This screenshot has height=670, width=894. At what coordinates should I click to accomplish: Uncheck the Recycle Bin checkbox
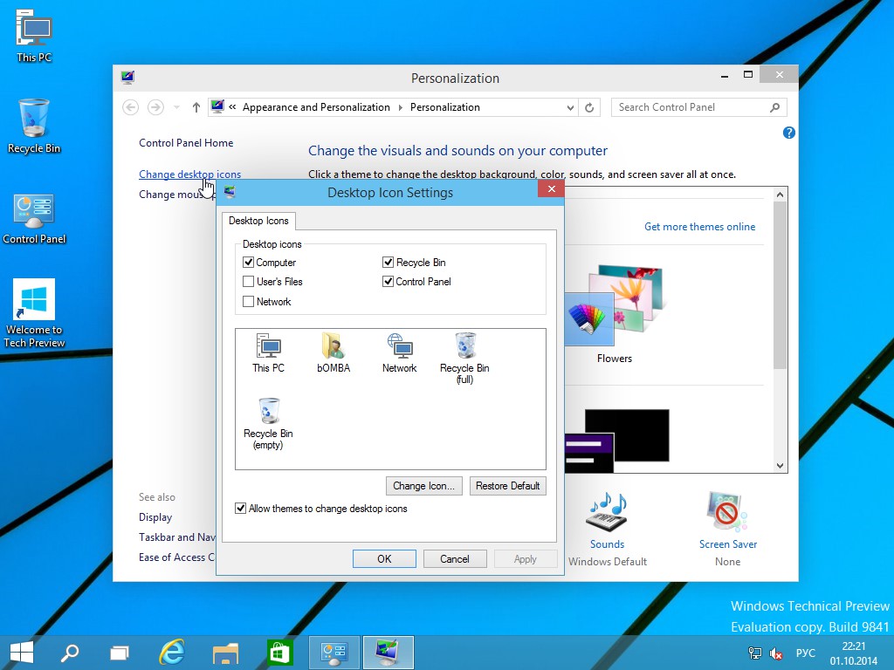(388, 262)
